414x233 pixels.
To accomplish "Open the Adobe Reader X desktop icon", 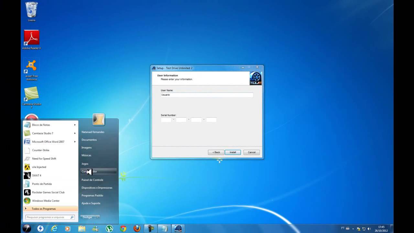I will pyautogui.click(x=31, y=39).
